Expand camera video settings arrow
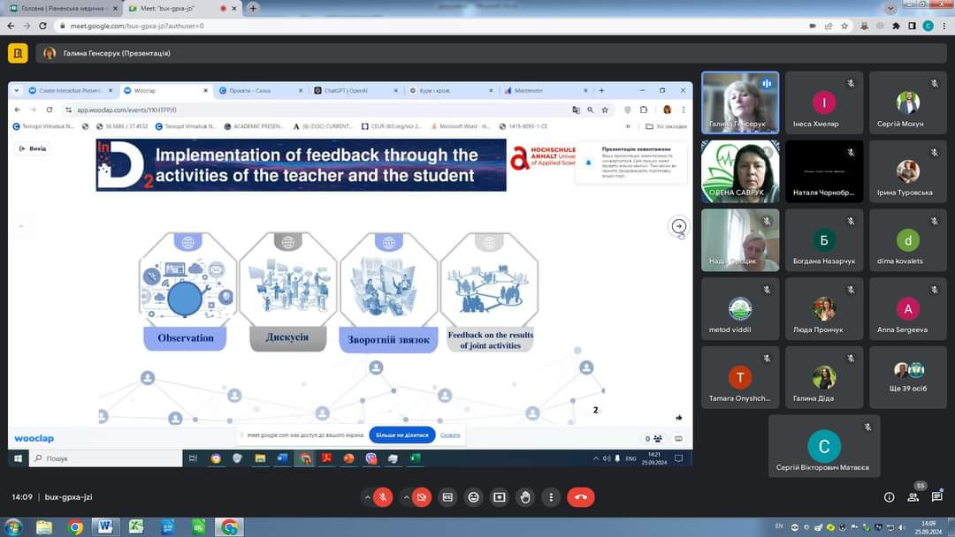 coord(406,497)
